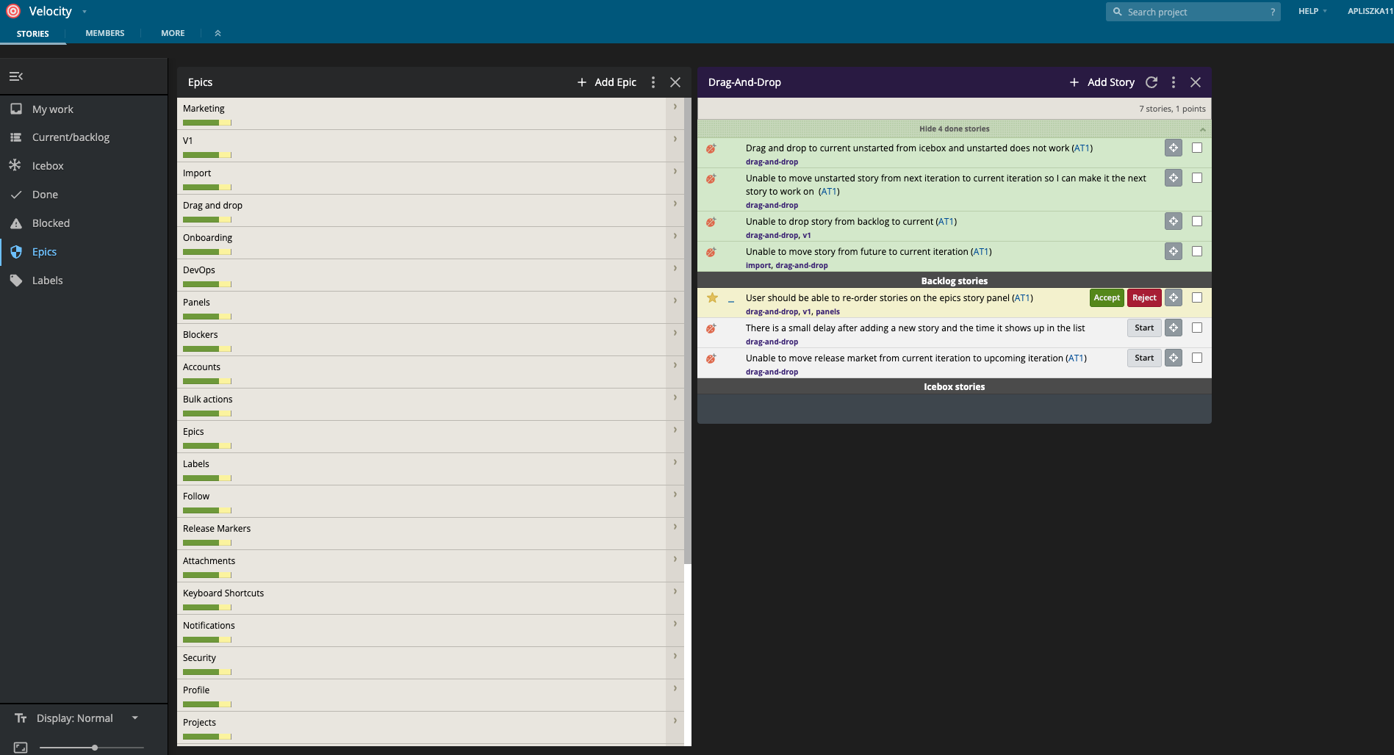Screen dimensions: 1394x755
Task: Select checkbox for 'Drag and drop to current unstarted' story
Action: [x=1197, y=148]
